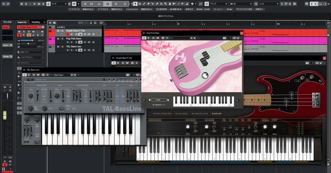Image resolution: width=331 pixels, height=173 pixels.
Task: Toggle Snap to Zero Crossing button
Action: click(x=201, y=4)
